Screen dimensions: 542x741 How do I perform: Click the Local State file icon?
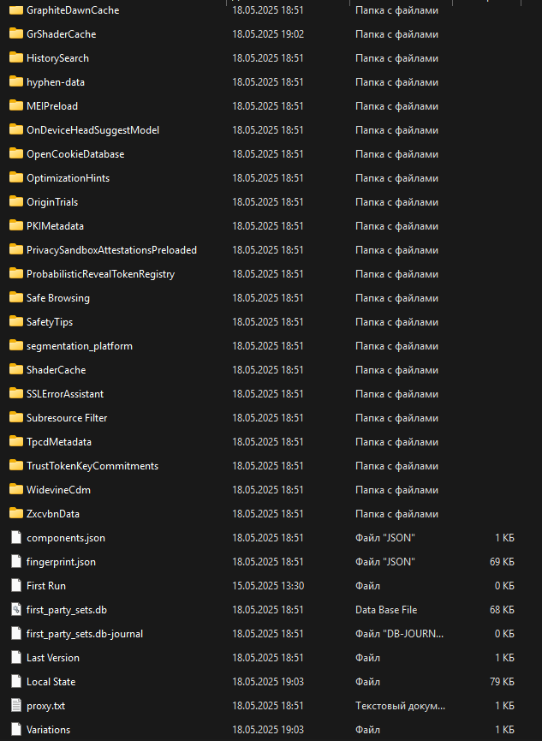click(x=15, y=682)
